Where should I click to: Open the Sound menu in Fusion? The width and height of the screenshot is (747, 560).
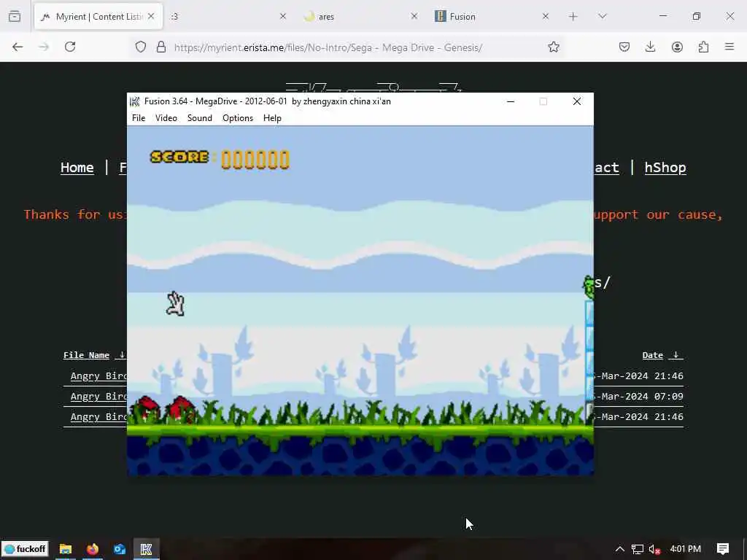pyautogui.click(x=200, y=118)
